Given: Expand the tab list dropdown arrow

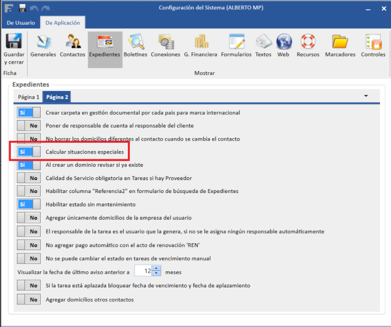Looking at the screenshot, I should [366, 96].
